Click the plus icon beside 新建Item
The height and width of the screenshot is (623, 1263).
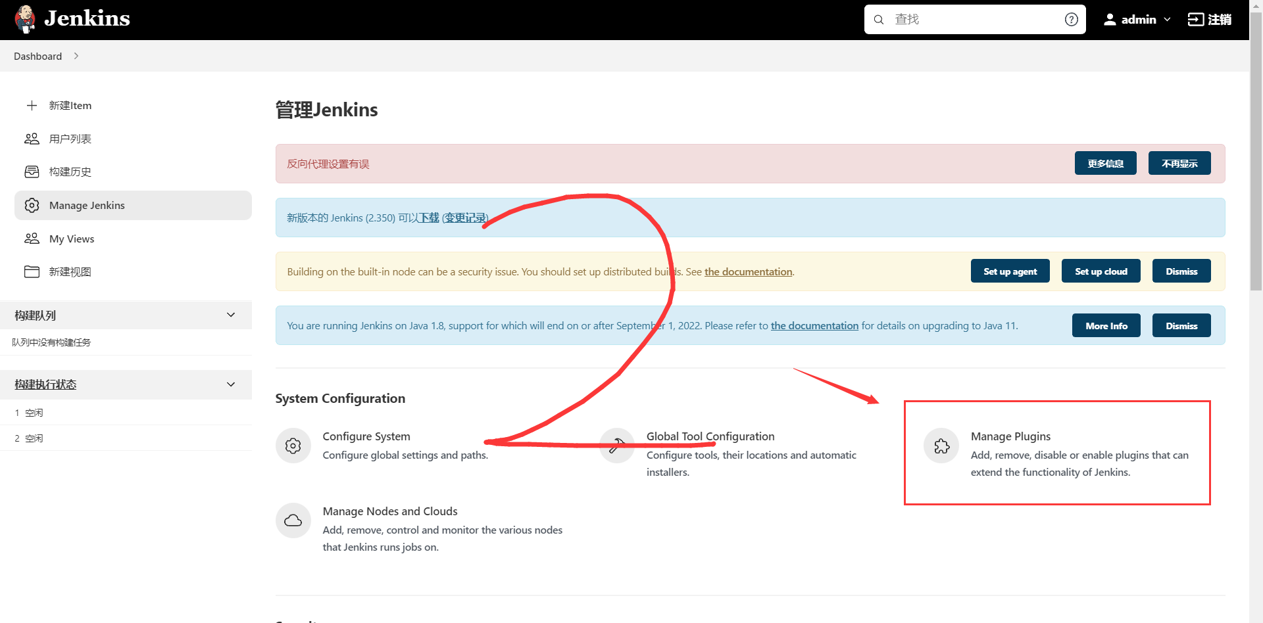tap(32, 105)
